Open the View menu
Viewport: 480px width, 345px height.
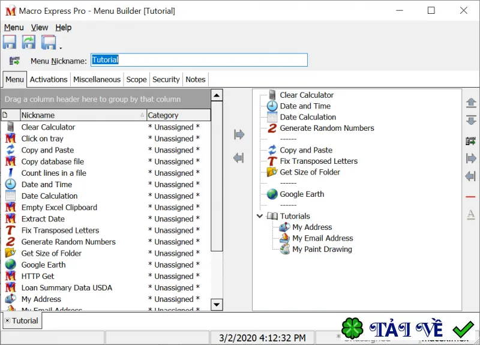pyautogui.click(x=40, y=28)
